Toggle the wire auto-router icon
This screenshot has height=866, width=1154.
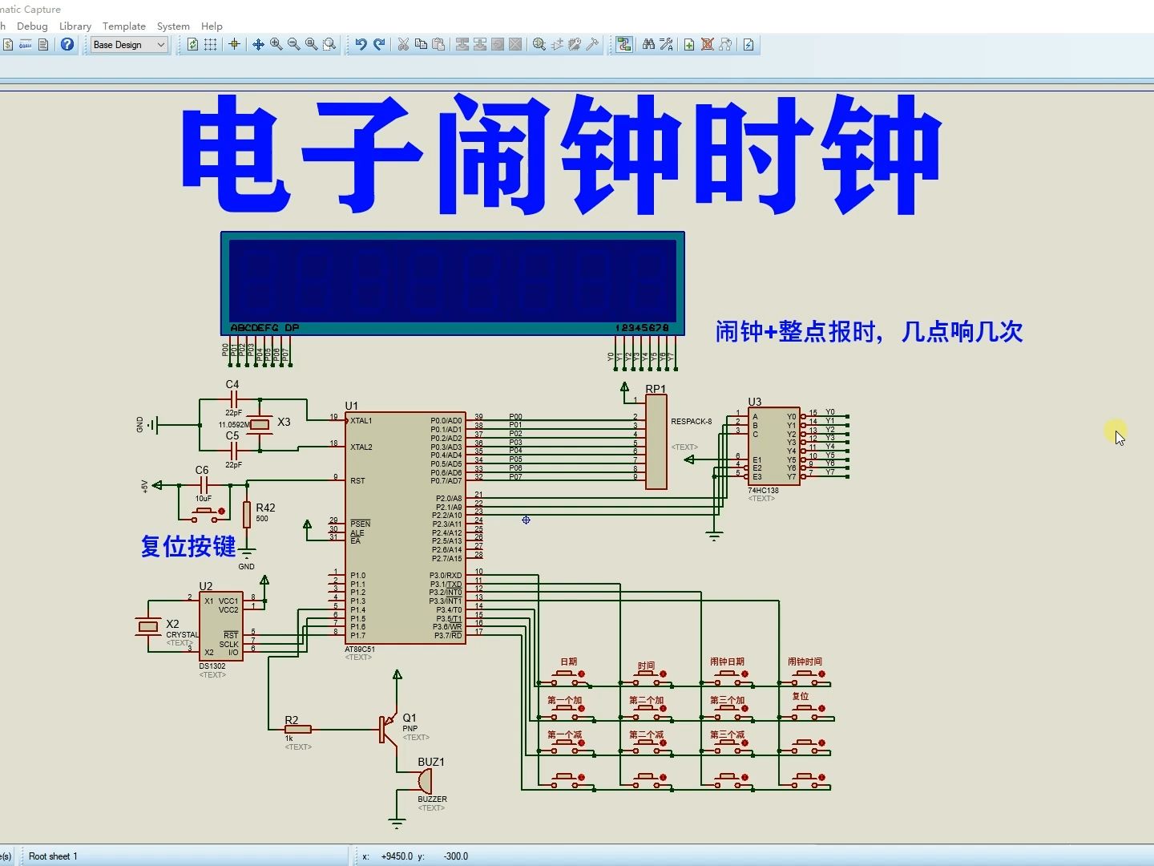tap(624, 44)
